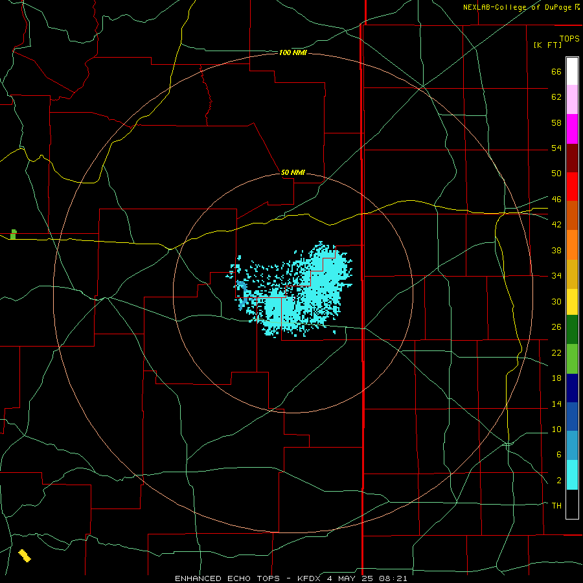
Task: Click the '54' legend value
Action: point(556,148)
